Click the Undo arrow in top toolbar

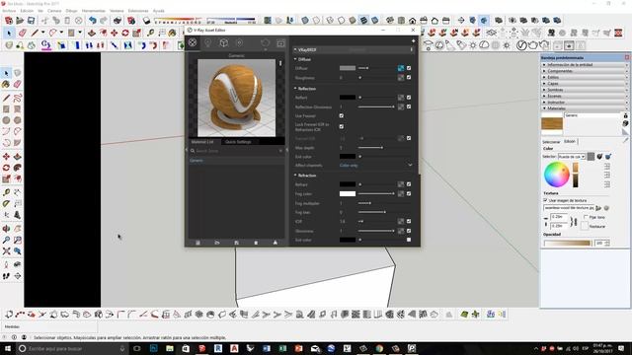[93, 20]
